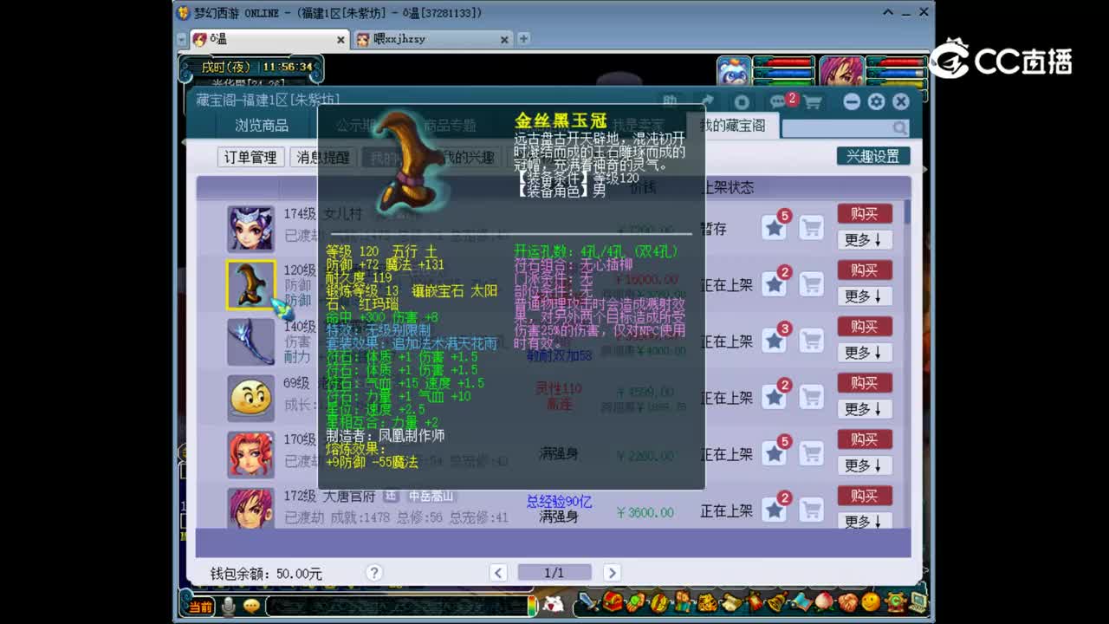
Task: Toggle favorite star for 172级 大唐官府 row
Action: pyautogui.click(x=775, y=510)
